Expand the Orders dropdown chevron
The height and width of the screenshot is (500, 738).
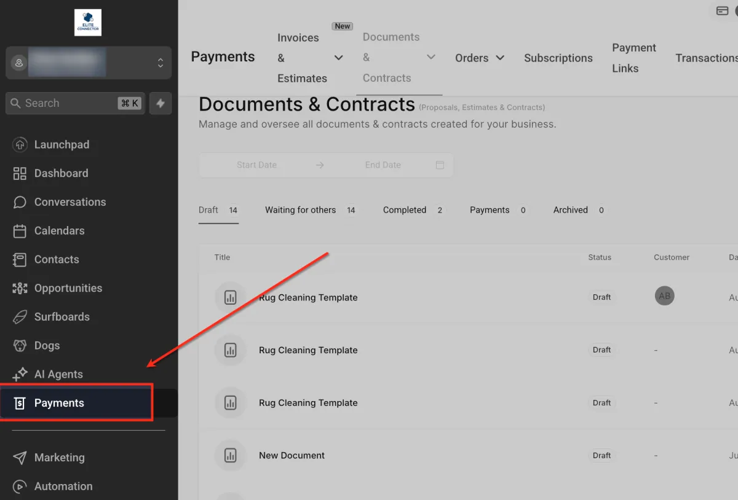[x=500, y=58]
